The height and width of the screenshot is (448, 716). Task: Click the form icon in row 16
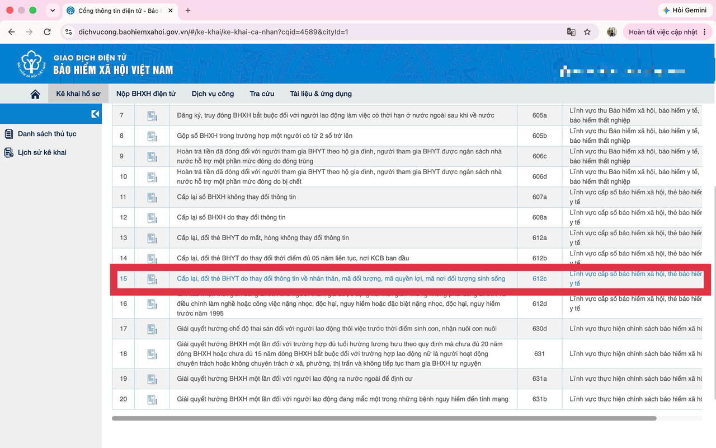pyautogui.click(x=152, y=304)
